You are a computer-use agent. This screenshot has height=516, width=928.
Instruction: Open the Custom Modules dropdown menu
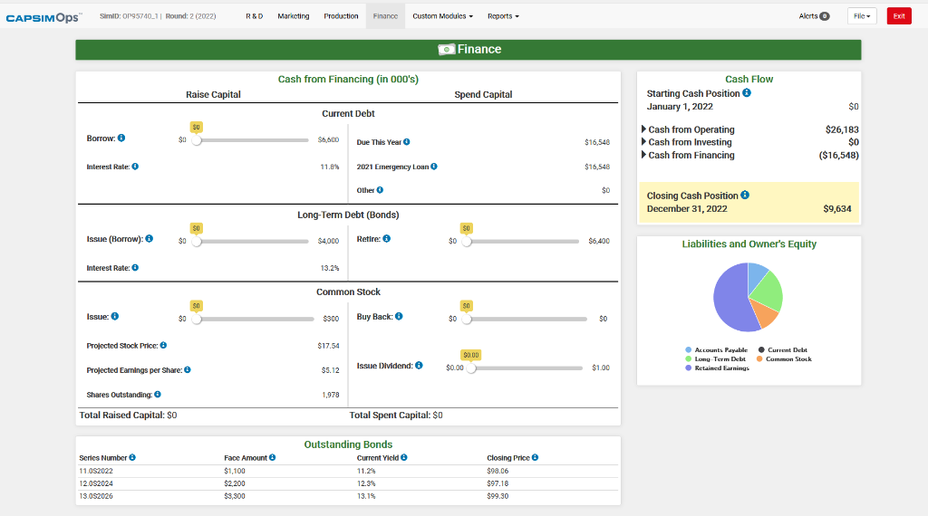[442, 16]
